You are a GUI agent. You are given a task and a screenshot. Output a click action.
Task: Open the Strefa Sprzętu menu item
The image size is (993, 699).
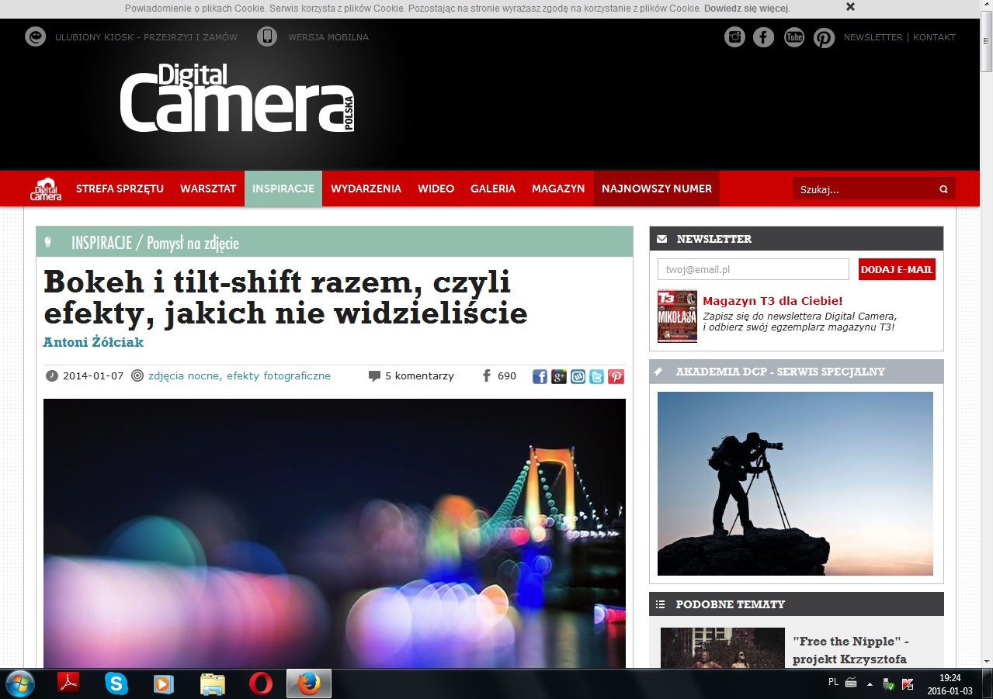point(120,189)
